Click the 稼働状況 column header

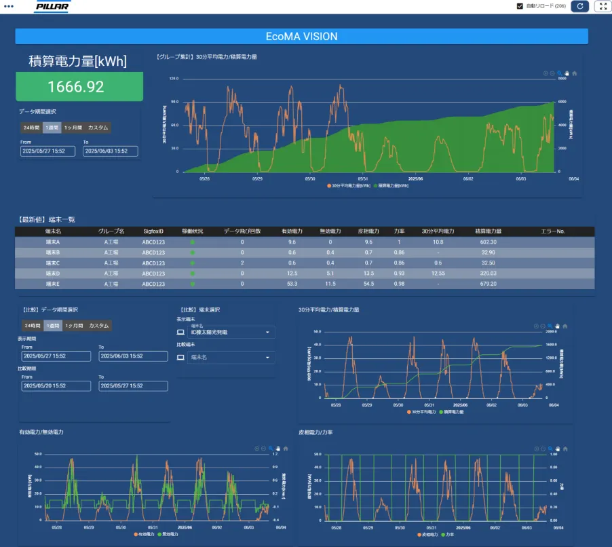click(x=193, y=231)
